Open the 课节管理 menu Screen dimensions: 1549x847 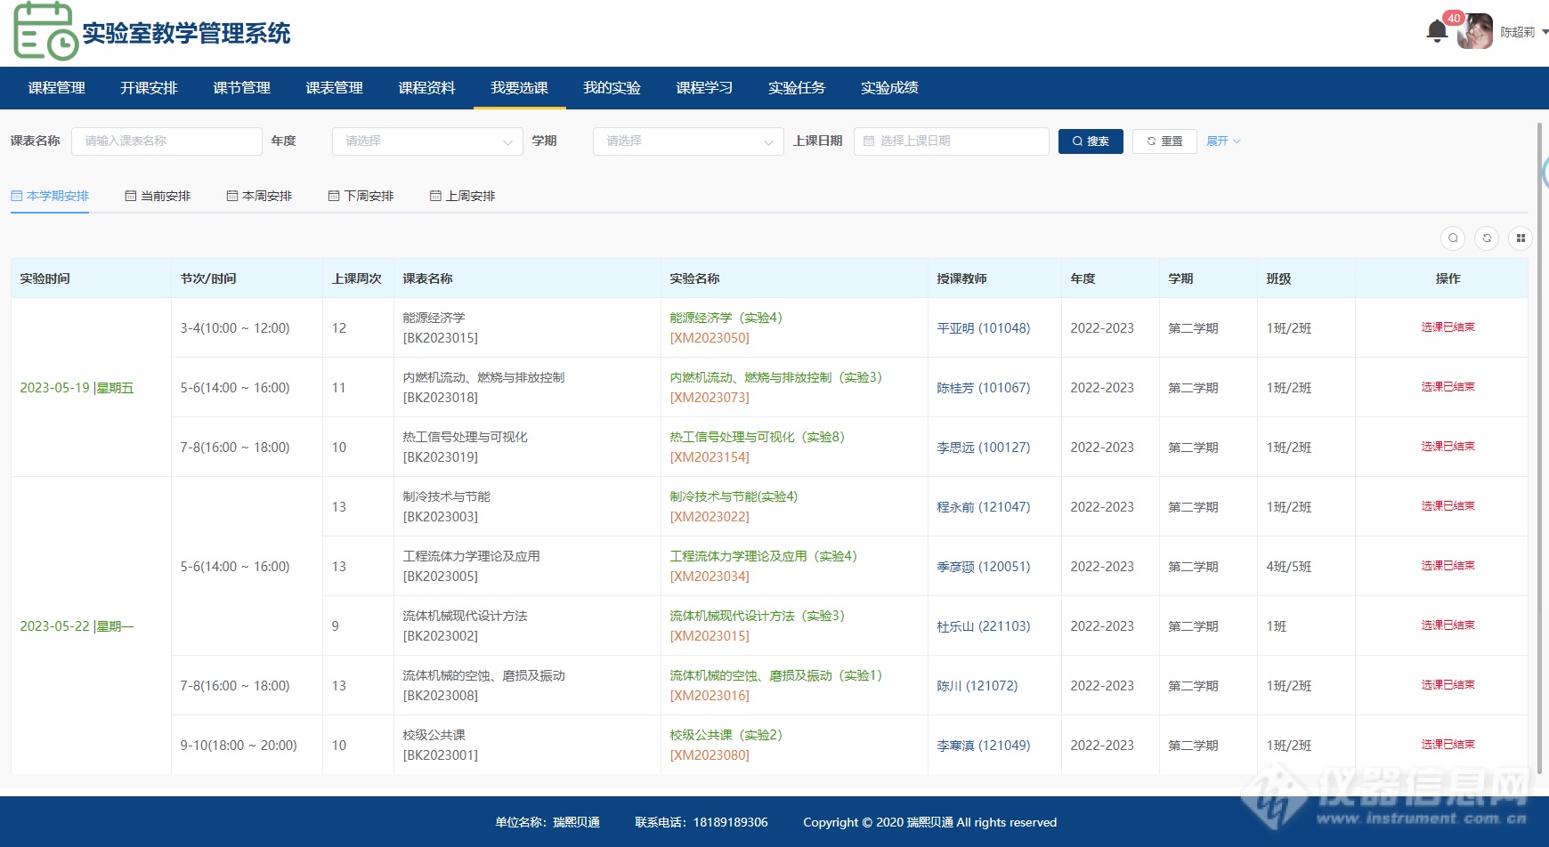[241, 88]
